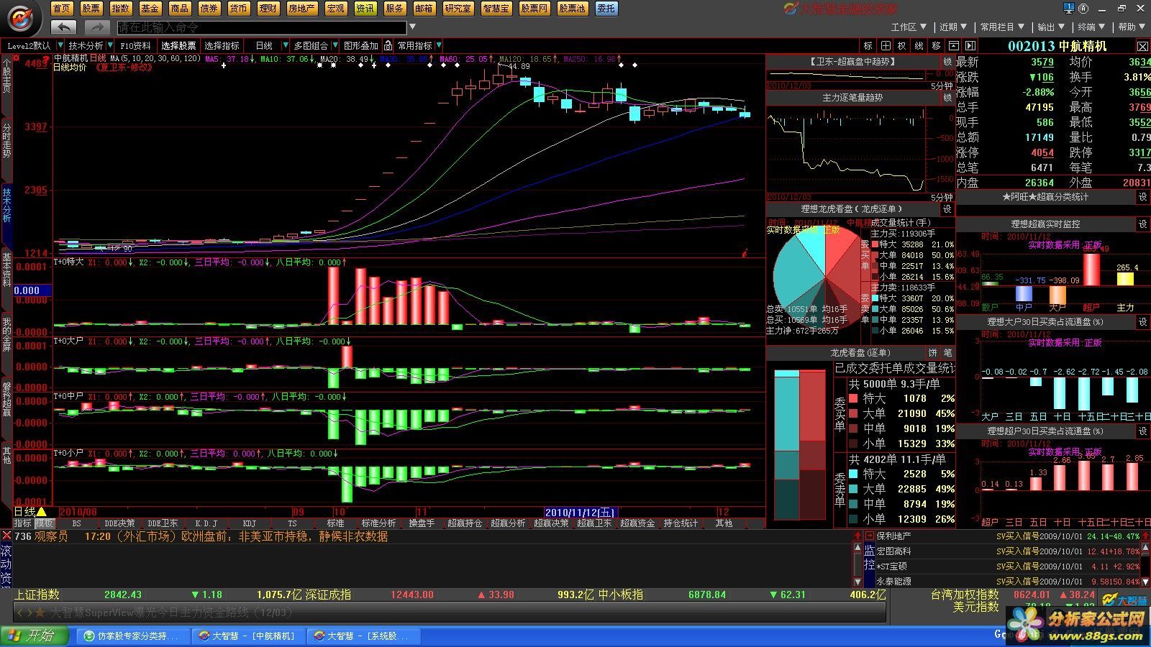Open the 近期 dropdown menu

point(953,27)
